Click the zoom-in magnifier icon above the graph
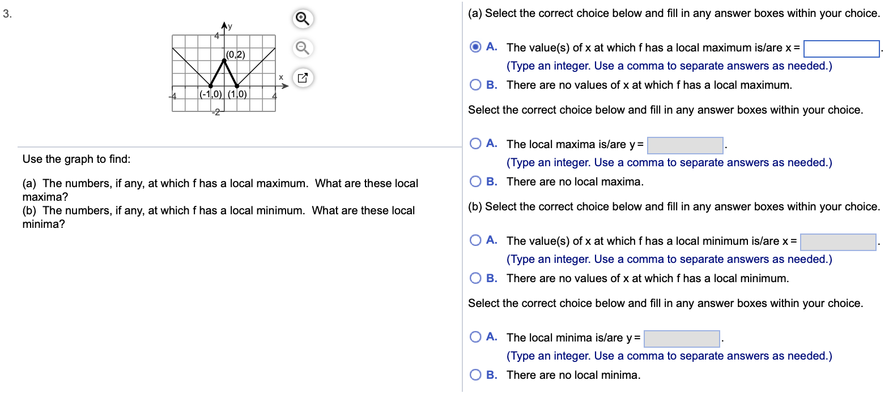Image resolution: width=893 pixels, height=415 pixels. coord(302,19)
